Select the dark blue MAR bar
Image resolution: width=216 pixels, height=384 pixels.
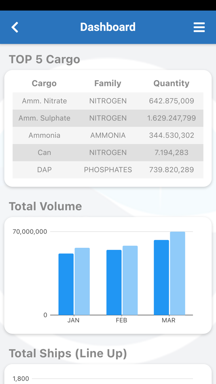161,277
